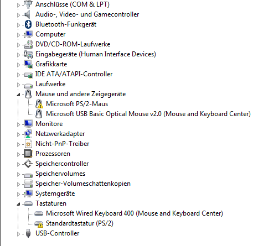Expand the DVD/CD-ROM-Laufwerke node
The width and height of the screenshot is (258, 246).
point(18,45)
